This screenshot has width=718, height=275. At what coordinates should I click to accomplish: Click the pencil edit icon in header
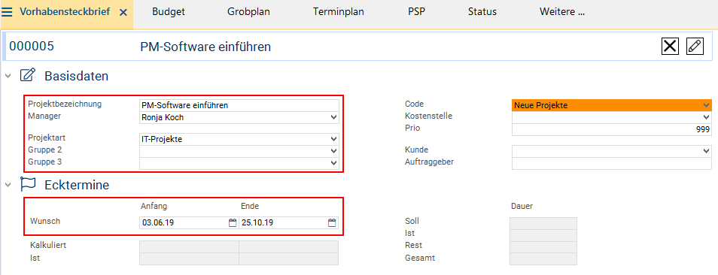(x=695, y=47)
